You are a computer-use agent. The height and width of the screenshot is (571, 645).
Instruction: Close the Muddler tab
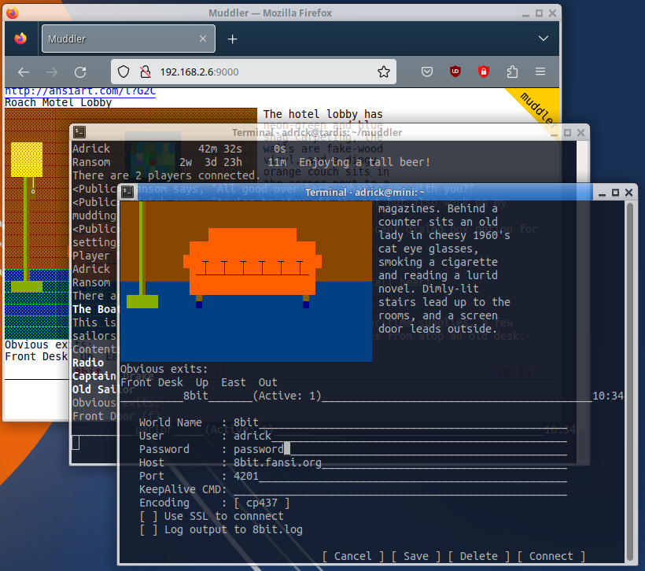click(x=203, y=39)
